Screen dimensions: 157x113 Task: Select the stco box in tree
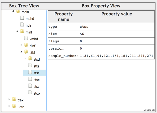click(37, 94)
